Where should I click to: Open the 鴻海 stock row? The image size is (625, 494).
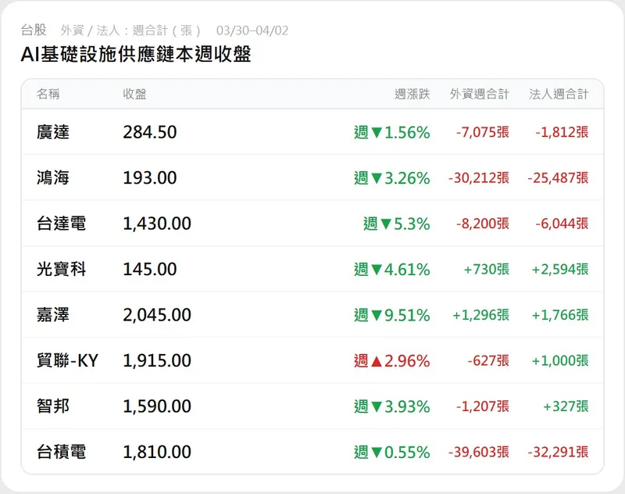pos(53,177)
